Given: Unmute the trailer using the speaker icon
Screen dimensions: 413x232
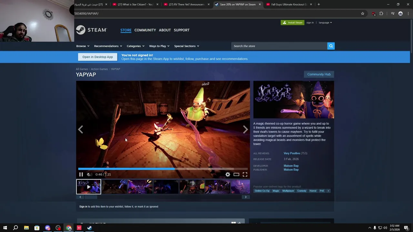Looking at the screenshot, I should [89, 174].
